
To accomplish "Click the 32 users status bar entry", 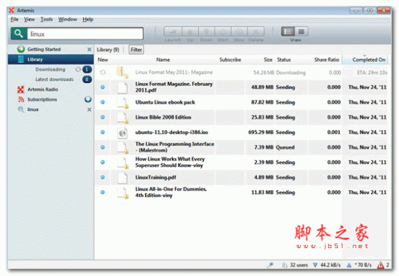I will pos(295,265).
